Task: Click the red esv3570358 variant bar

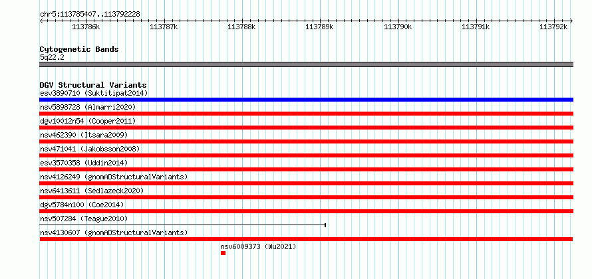Action: click(306, 169)
